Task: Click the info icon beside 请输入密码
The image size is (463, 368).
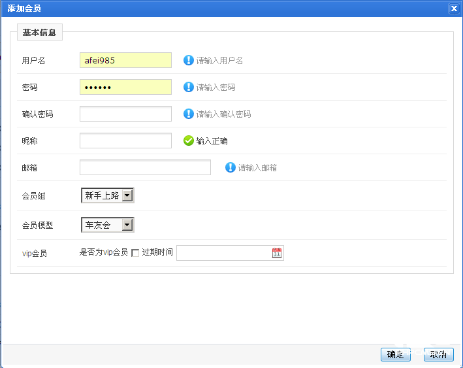Action: pos(189,87)
